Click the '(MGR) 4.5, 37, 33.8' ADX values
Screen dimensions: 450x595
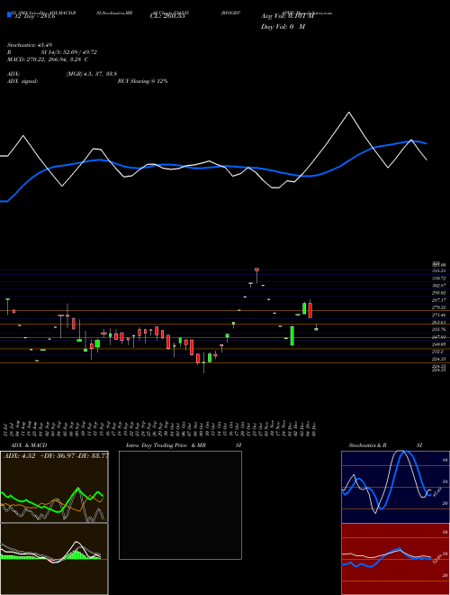point(91,74)
